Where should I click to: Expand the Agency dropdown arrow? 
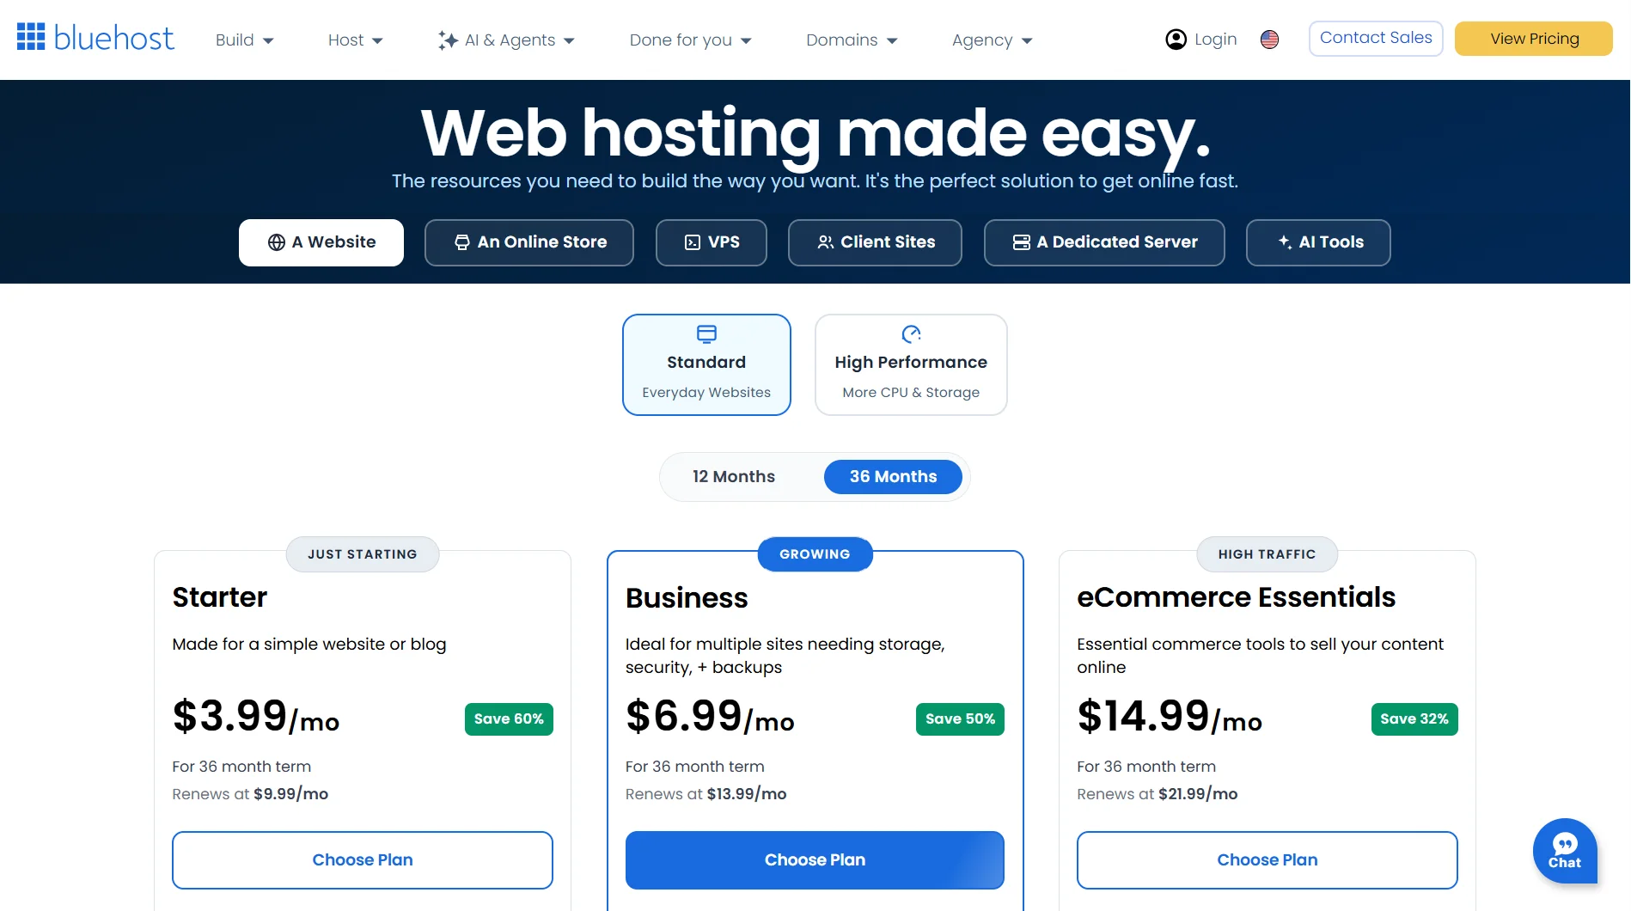(1027, 40)
